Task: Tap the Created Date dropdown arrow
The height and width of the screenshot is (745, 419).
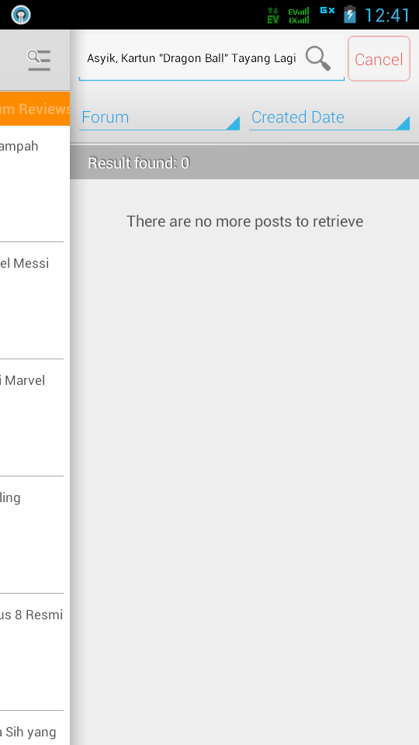Action: point(403,123)
